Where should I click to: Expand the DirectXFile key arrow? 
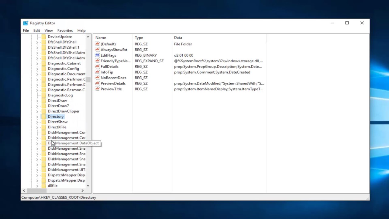(x=37, y=127)
